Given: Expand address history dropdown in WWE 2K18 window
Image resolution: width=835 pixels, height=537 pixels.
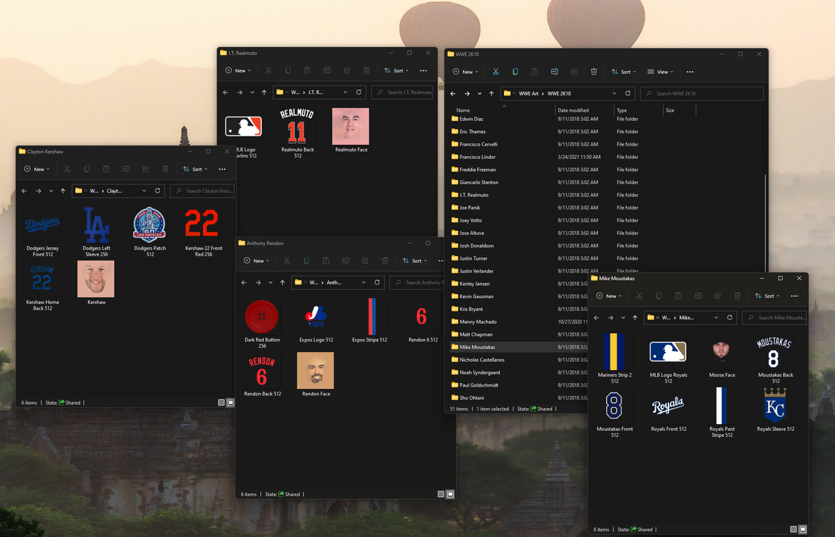Looking at the screenshot, I should click(x=614, y=93).
